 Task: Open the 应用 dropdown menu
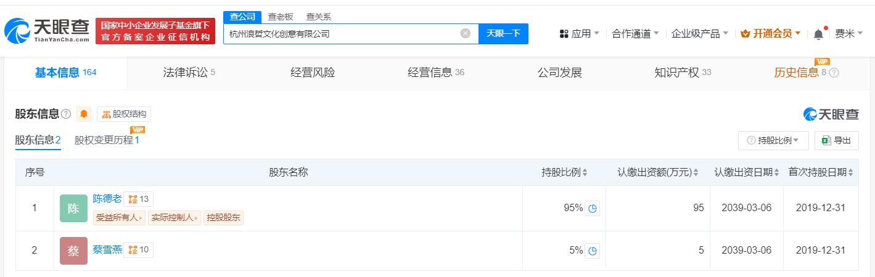tap(579, 33)
